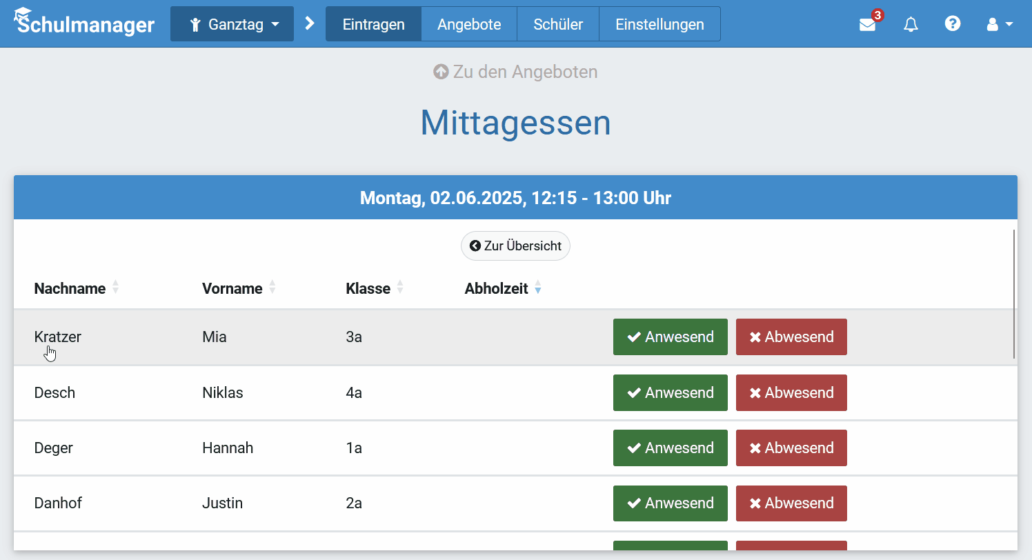The width and height of the screenshot is (1032, 560).
Task: Return via the Zur Übersicht button
Action: click(515, 246)
